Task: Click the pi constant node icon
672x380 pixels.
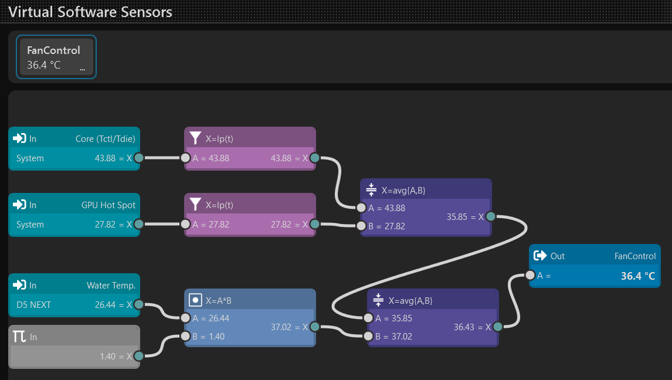Action: 19,337
